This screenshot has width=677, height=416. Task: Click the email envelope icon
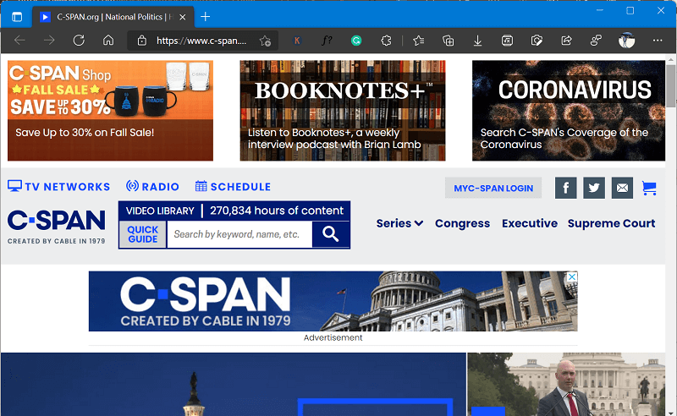(622, 188)
